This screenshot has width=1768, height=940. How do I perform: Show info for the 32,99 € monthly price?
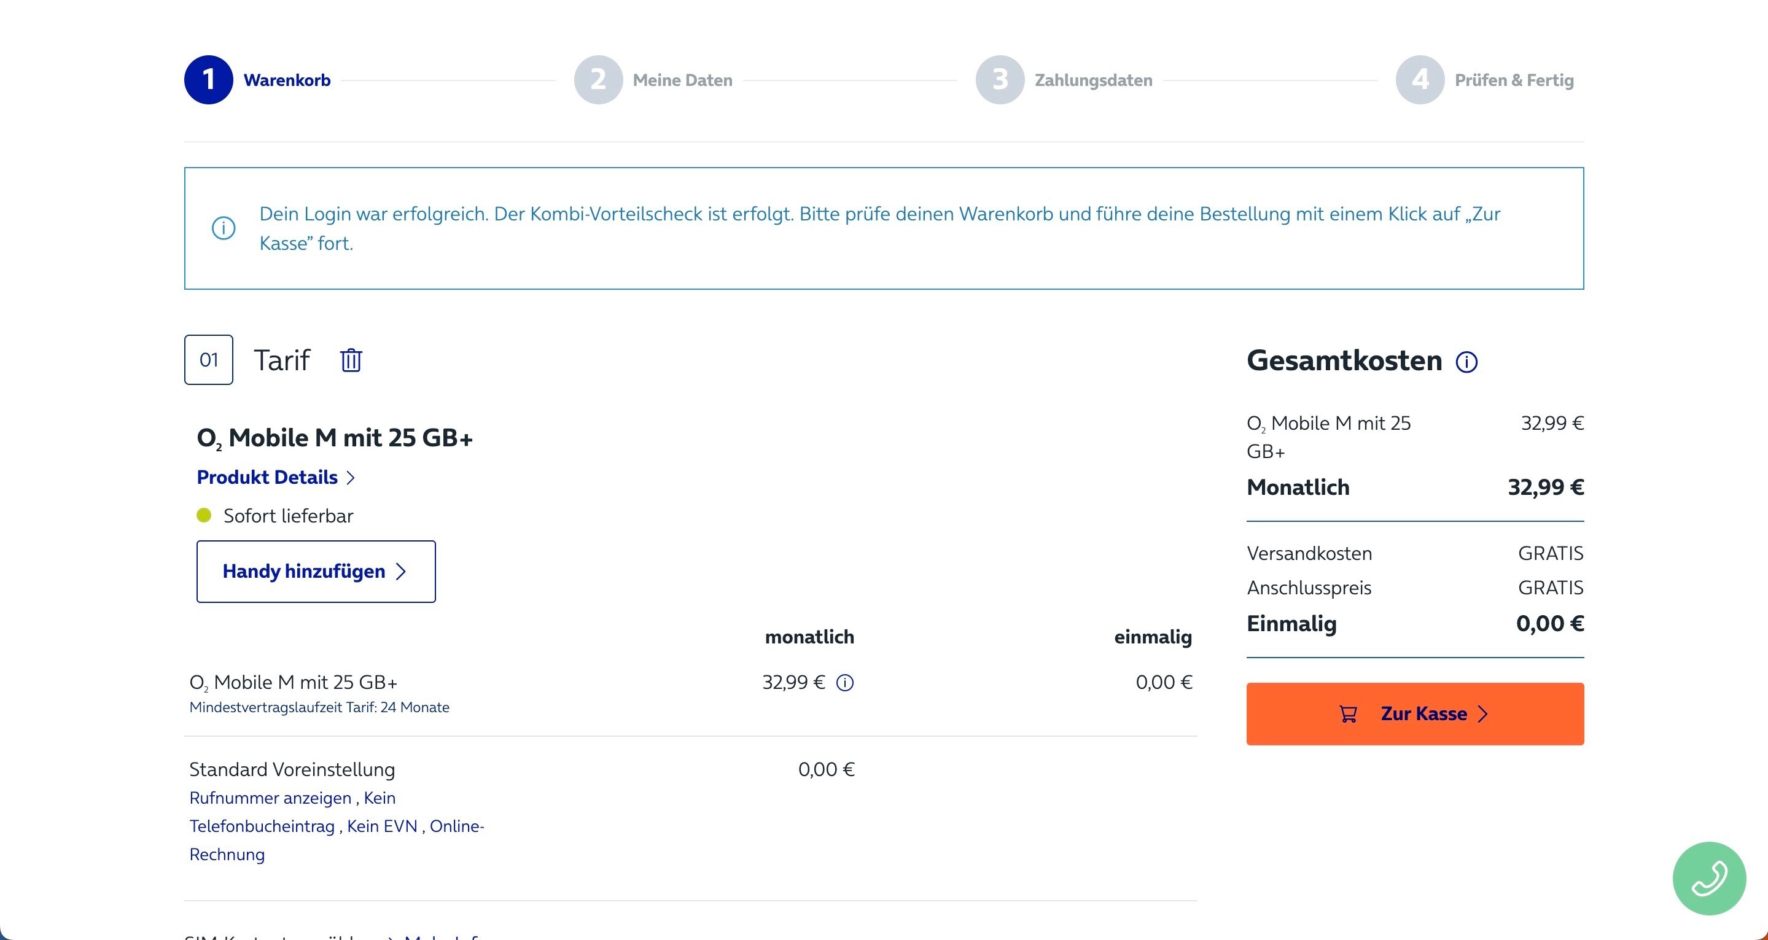coord(845,683)
